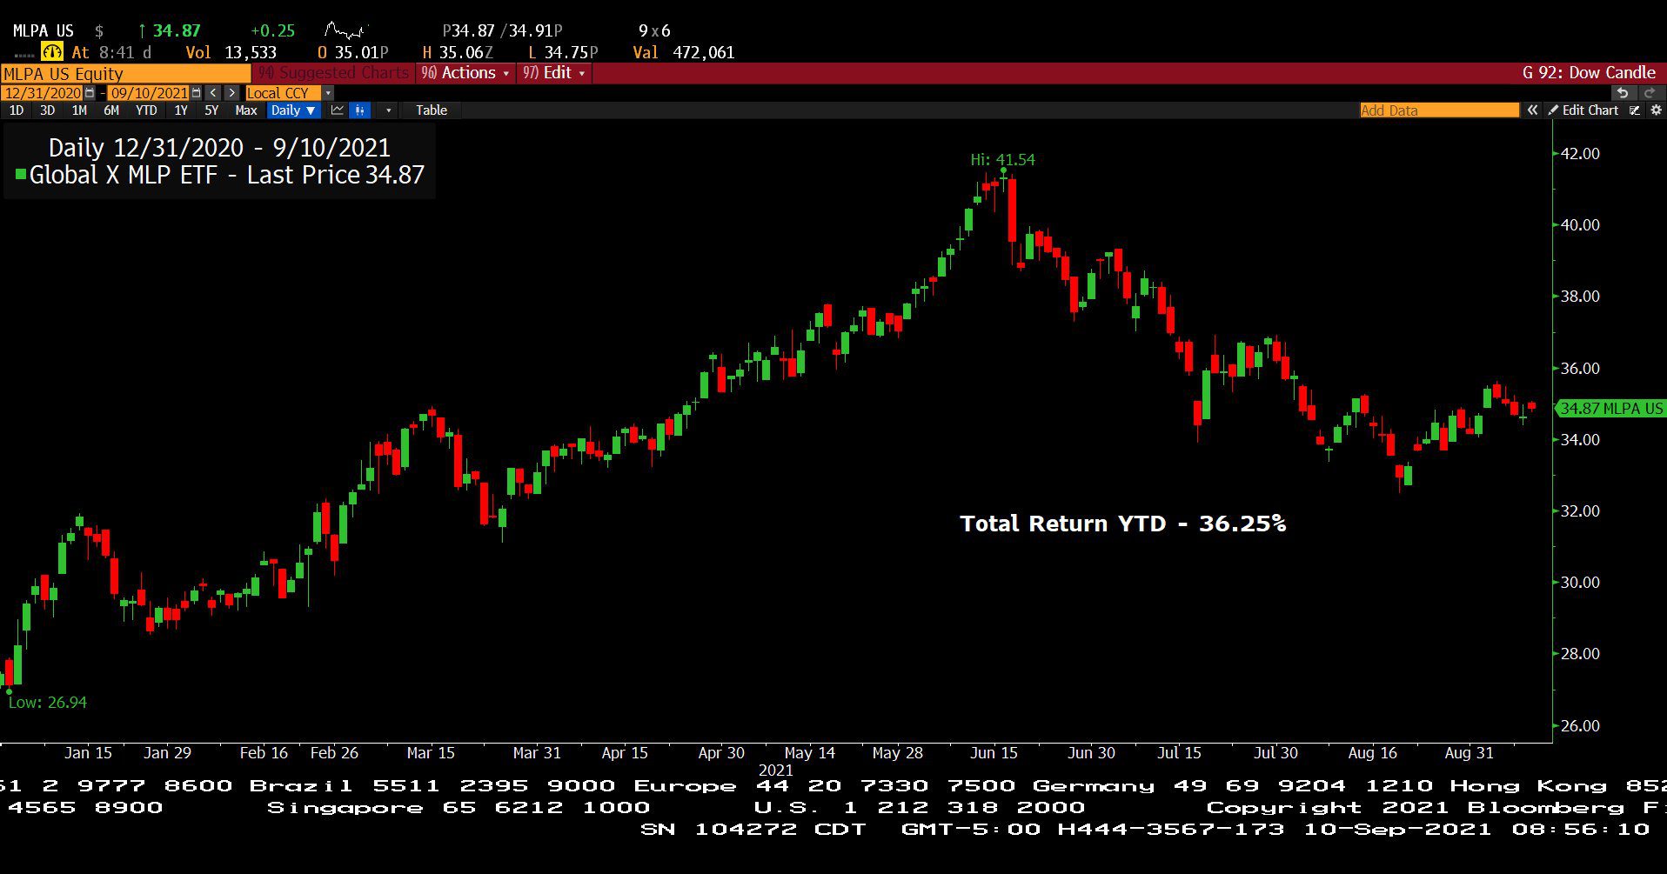This screenshot has height=874, width=1667.
Task: Click the redo arrow icon
Action: 1650,93
